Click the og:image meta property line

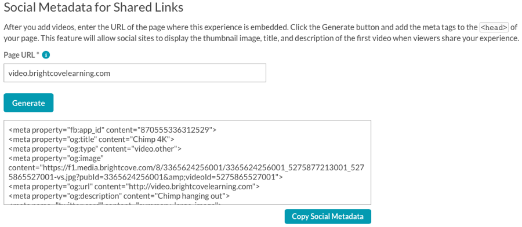[56, 158]
